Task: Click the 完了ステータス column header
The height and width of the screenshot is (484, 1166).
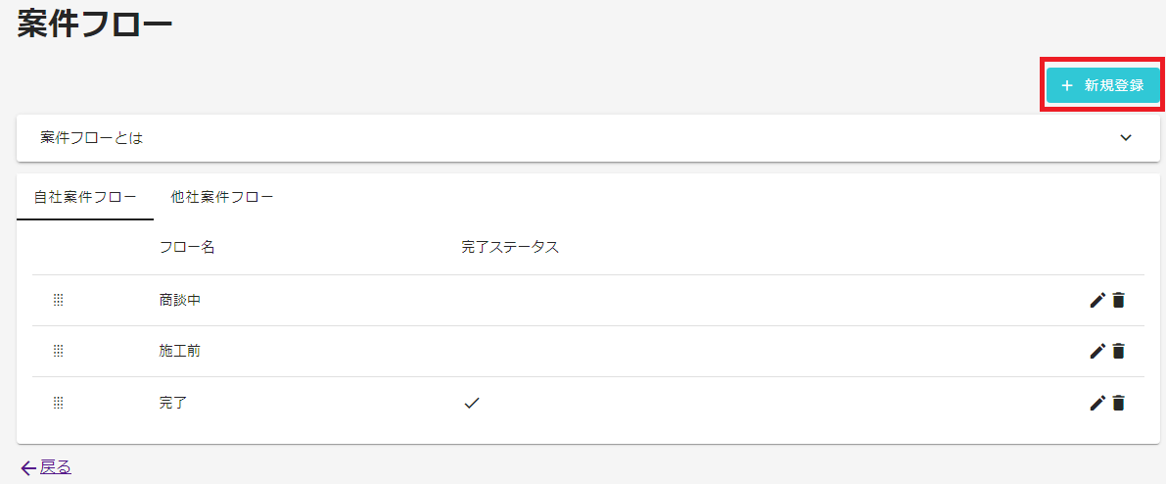Action: point(510,248)
